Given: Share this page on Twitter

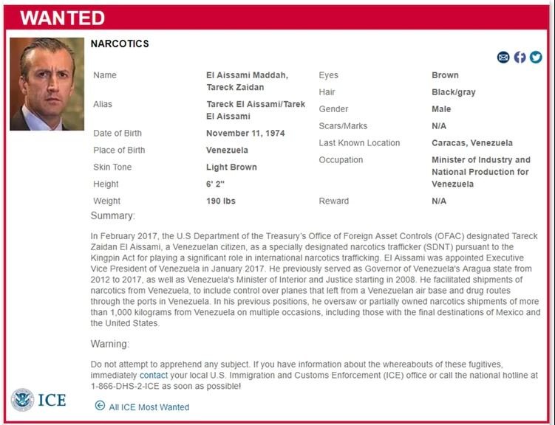Looking at the screenshot, I should click(x=536, y=58).
